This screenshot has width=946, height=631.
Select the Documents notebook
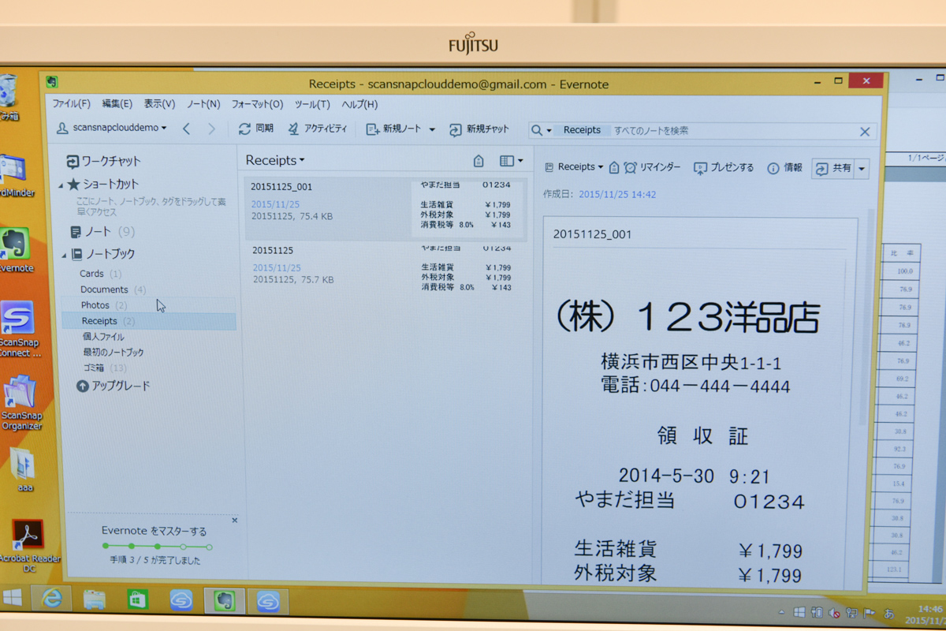114,289
